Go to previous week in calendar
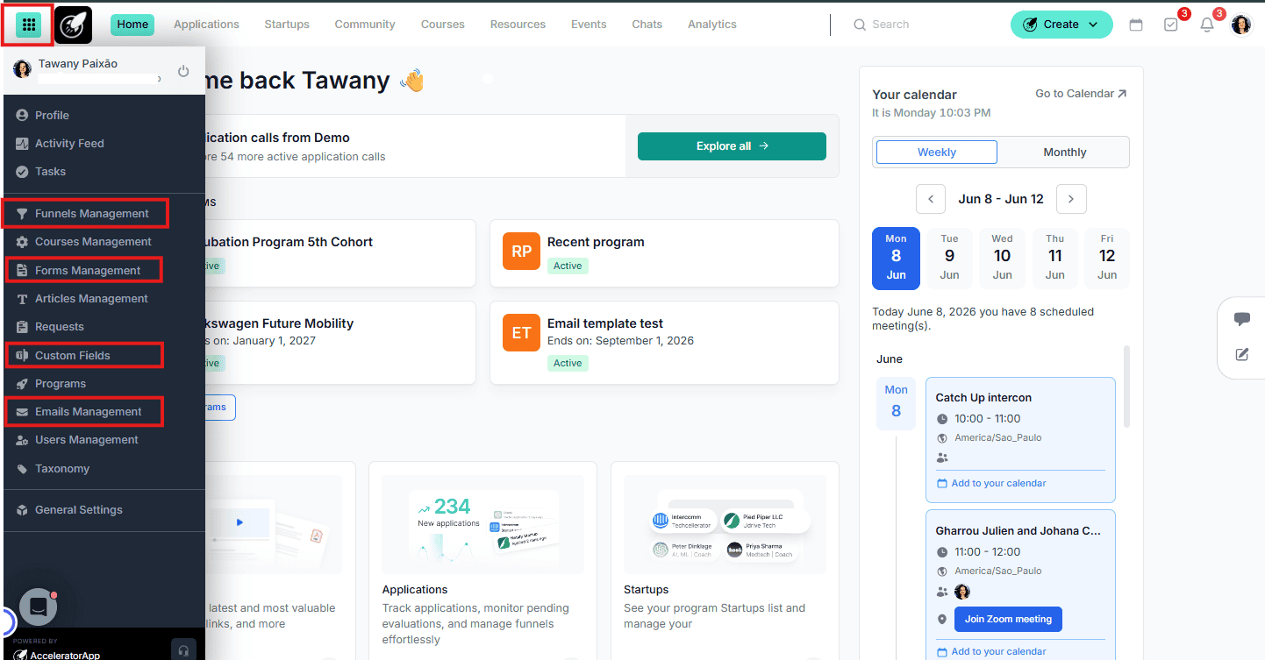The image size is (1265, 660). [931, 199]
